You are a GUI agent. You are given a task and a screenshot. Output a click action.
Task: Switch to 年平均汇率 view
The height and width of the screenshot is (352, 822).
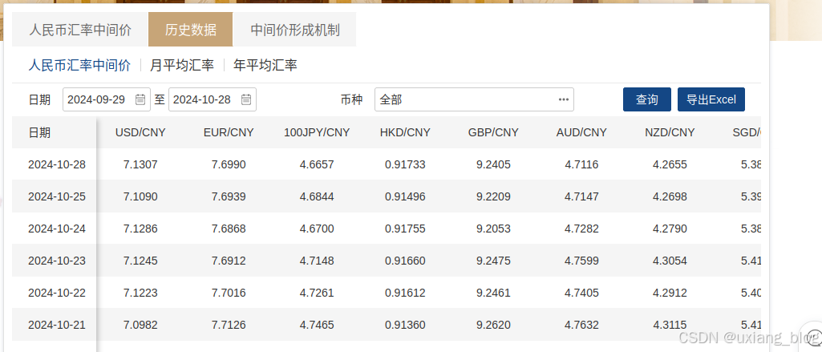(x=265, y=66)
